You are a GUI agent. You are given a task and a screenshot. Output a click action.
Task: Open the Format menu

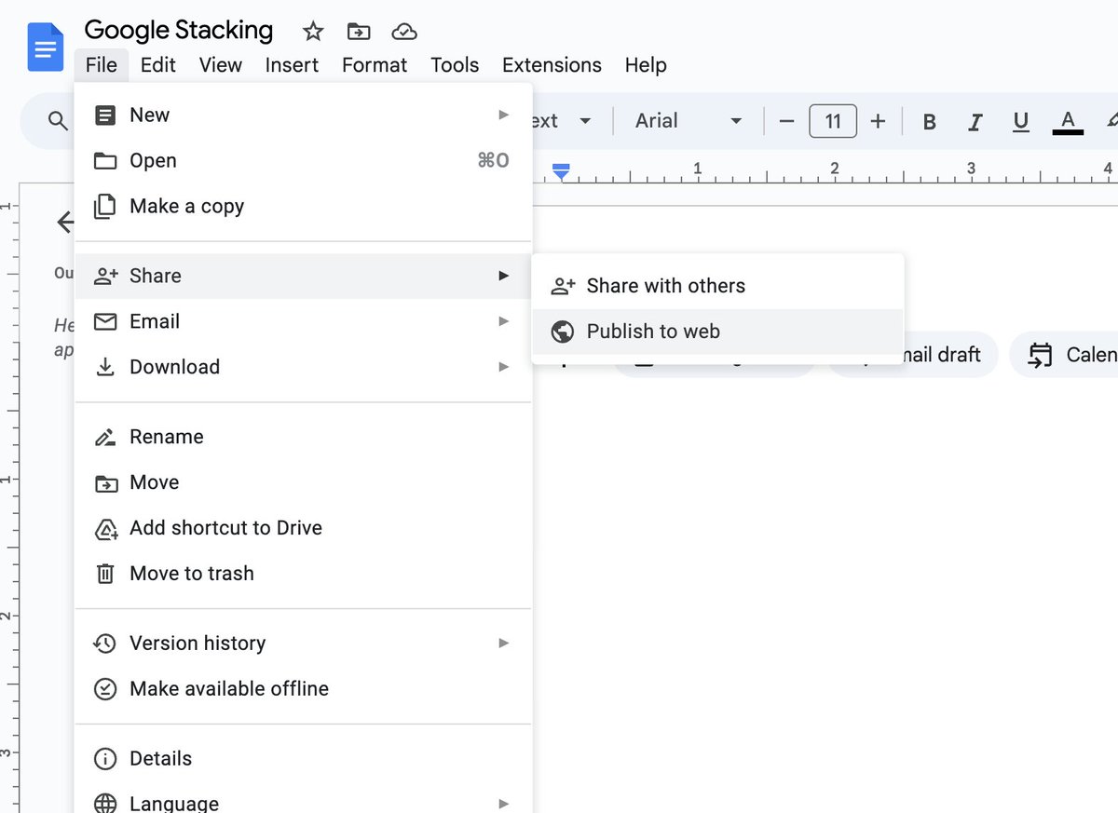(375, 65)
